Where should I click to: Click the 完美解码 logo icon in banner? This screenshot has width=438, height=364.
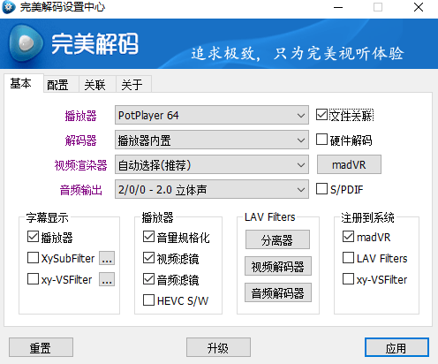tap(26, 43)
